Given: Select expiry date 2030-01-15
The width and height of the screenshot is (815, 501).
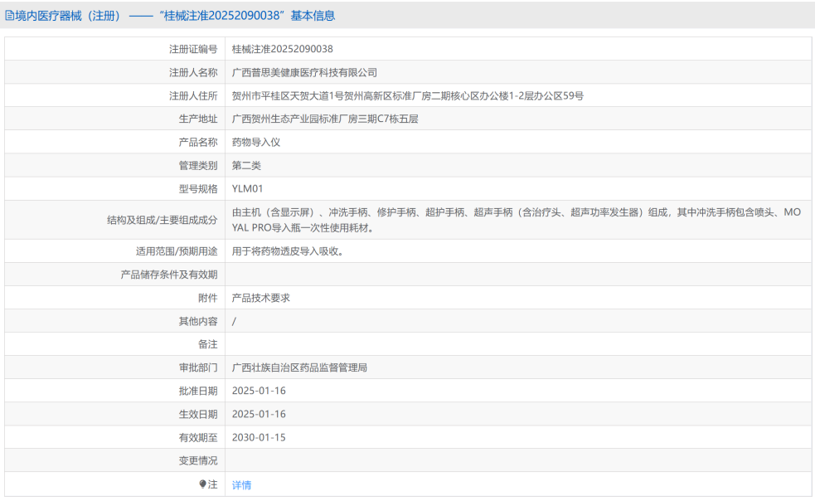Looking at the screenshot, I should pos(259,437).
